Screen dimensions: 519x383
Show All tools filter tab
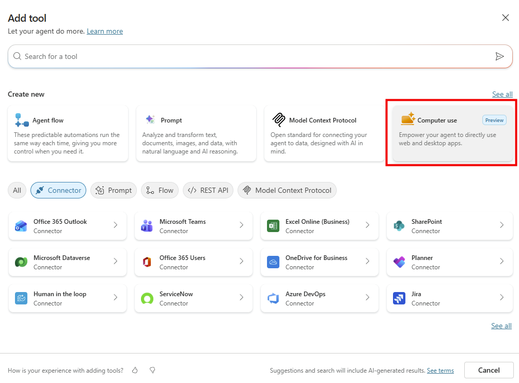pos(17,190)
